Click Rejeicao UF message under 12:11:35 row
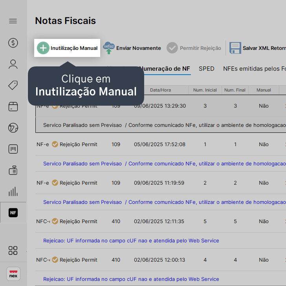Screen dimensions: 286x286 click(x=131, y=240)
